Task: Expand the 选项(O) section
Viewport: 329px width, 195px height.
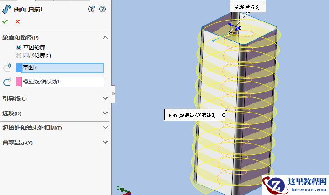Action: 105,113
